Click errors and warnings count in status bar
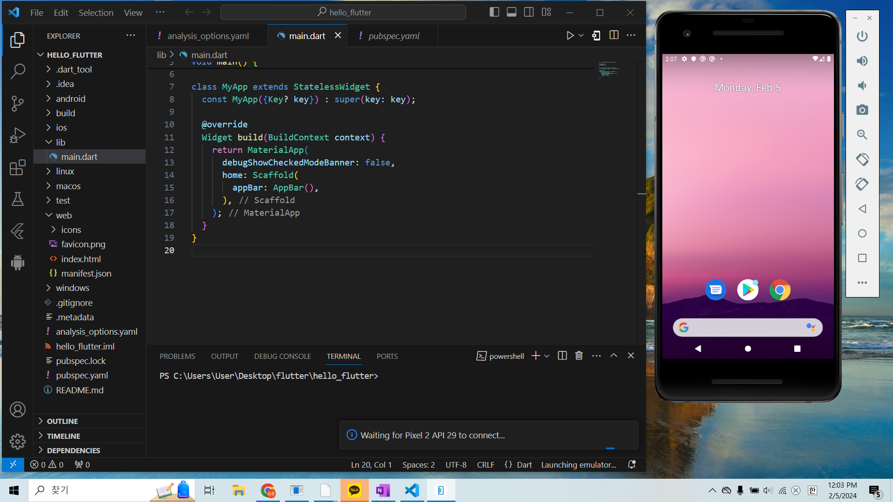 pyautogui.click(x=47, y=464)
